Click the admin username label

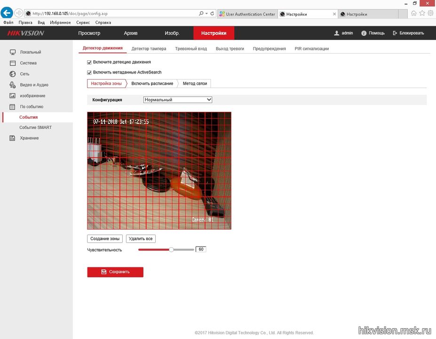click(347, 33)
